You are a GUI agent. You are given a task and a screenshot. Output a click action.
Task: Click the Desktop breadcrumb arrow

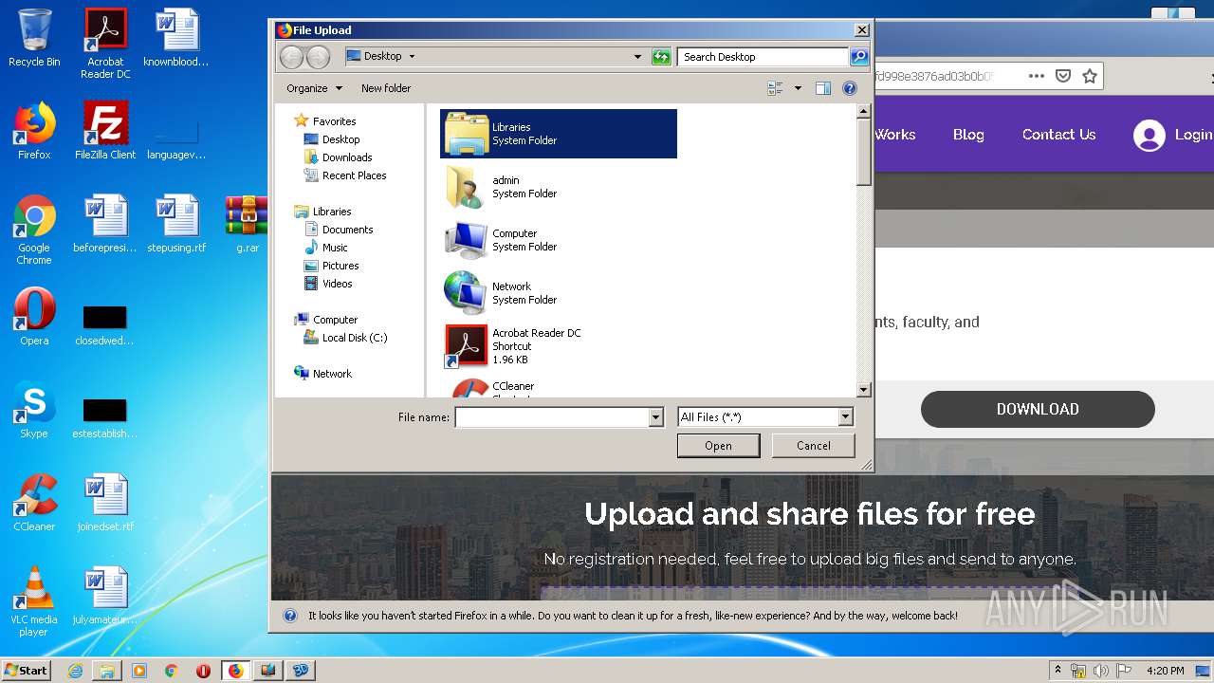click(412, 57)
